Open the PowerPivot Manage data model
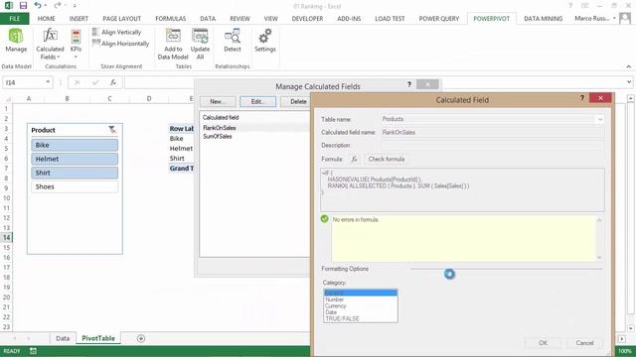This screenshot has width=636, height=357. click(x=16, y=41)
